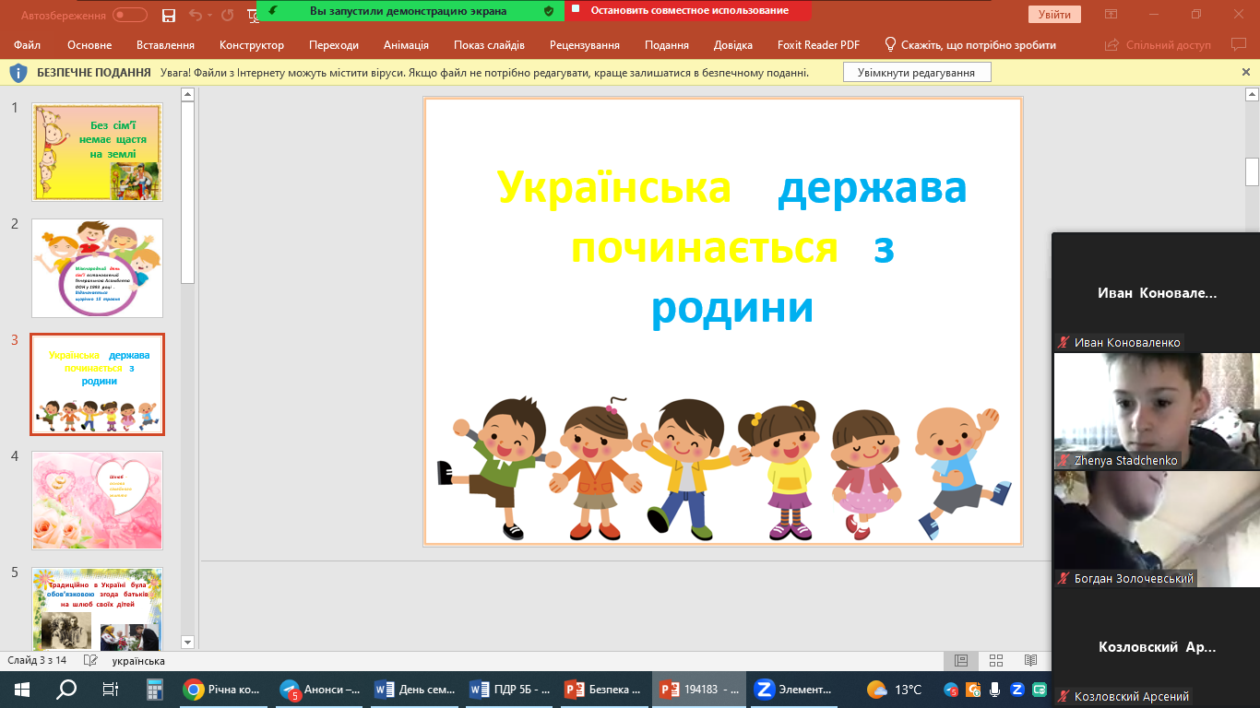Viewport: 1260px width, 708px height.
Task: Click the Tell Me search box with lightbulb
Action: tap(970, 44)
